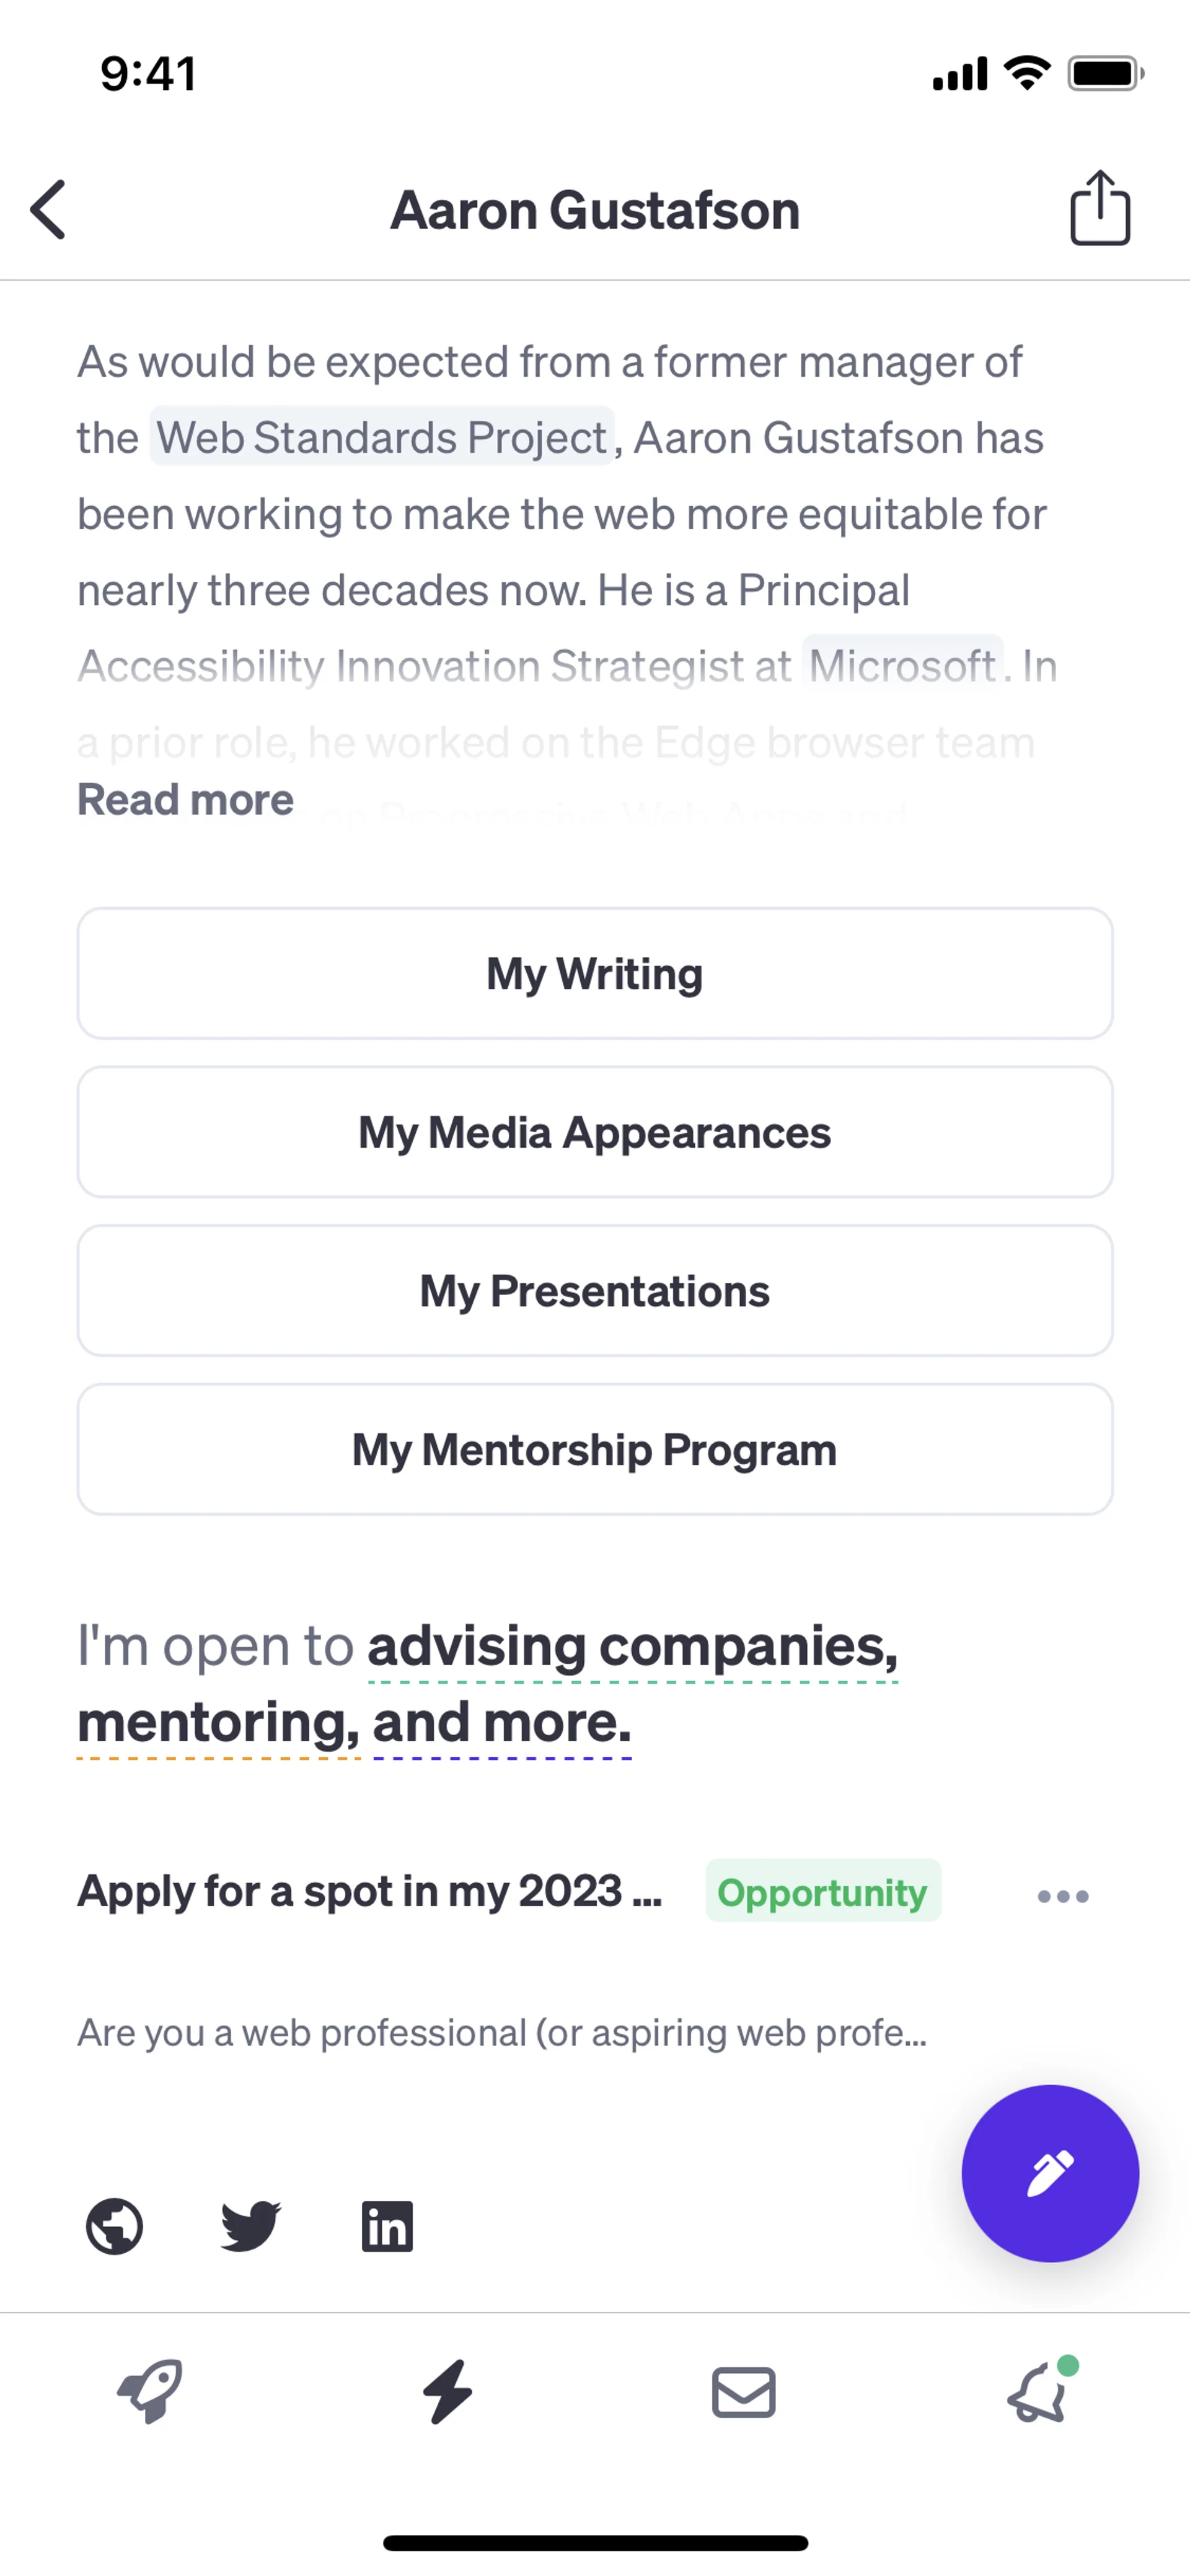Open the LinkedIn profile icon
Screen dimensions: 1190x2576
tap(387, 2226)
